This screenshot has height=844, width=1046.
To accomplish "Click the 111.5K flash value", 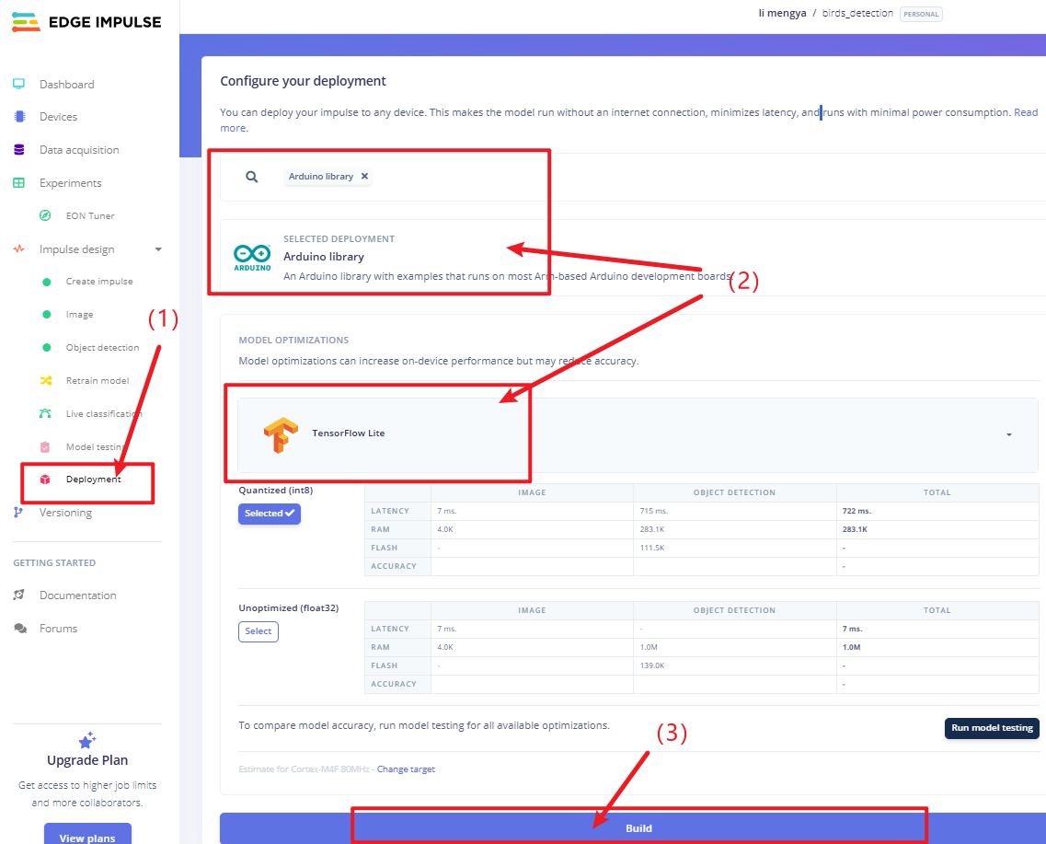I will (651, 548).
